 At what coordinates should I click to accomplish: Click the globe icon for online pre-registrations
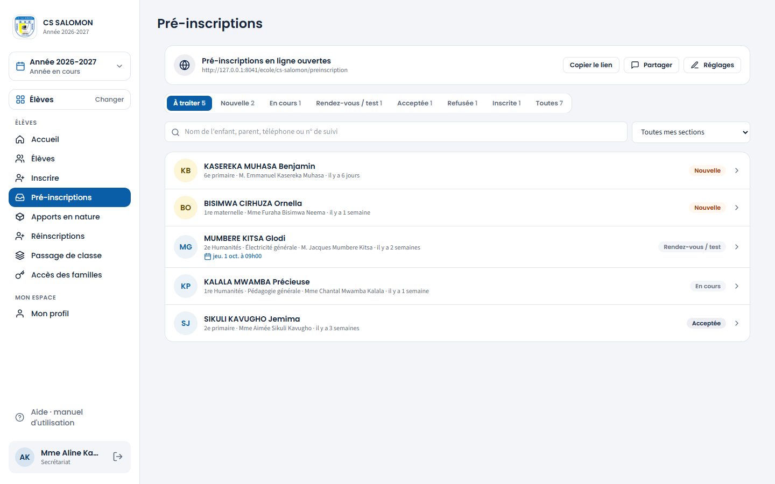[x=185, y=65]
